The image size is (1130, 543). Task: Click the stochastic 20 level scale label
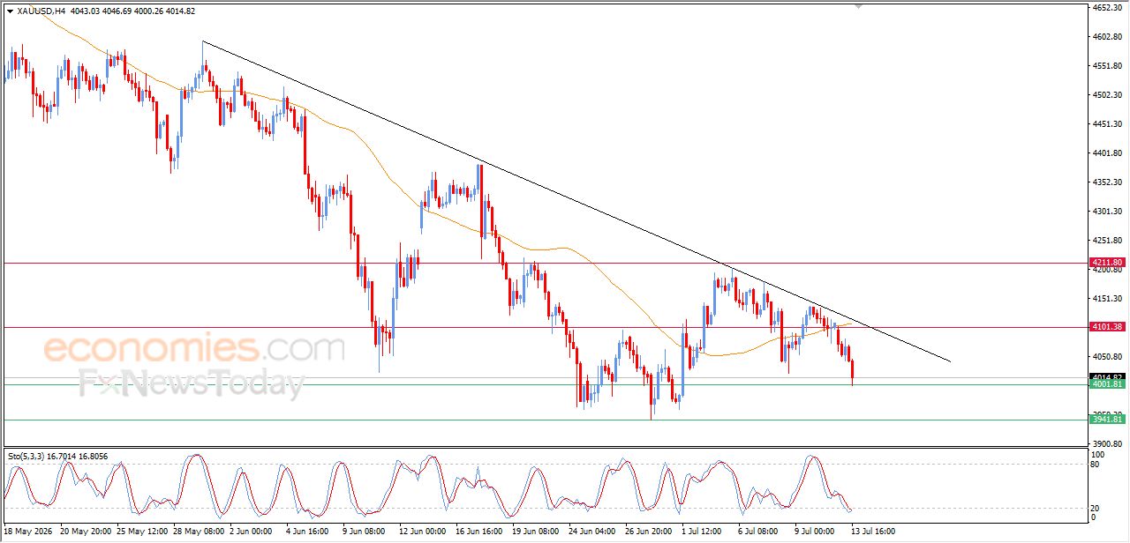pyautogui.click(x=1097, y=508)
